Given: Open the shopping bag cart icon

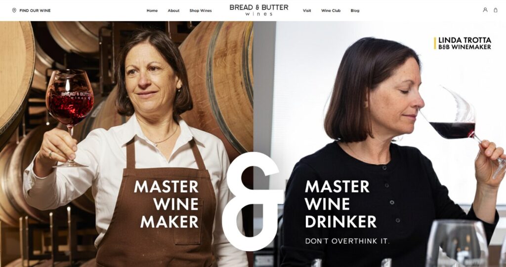Looking at the screenshot, I should tap(495, 10).
